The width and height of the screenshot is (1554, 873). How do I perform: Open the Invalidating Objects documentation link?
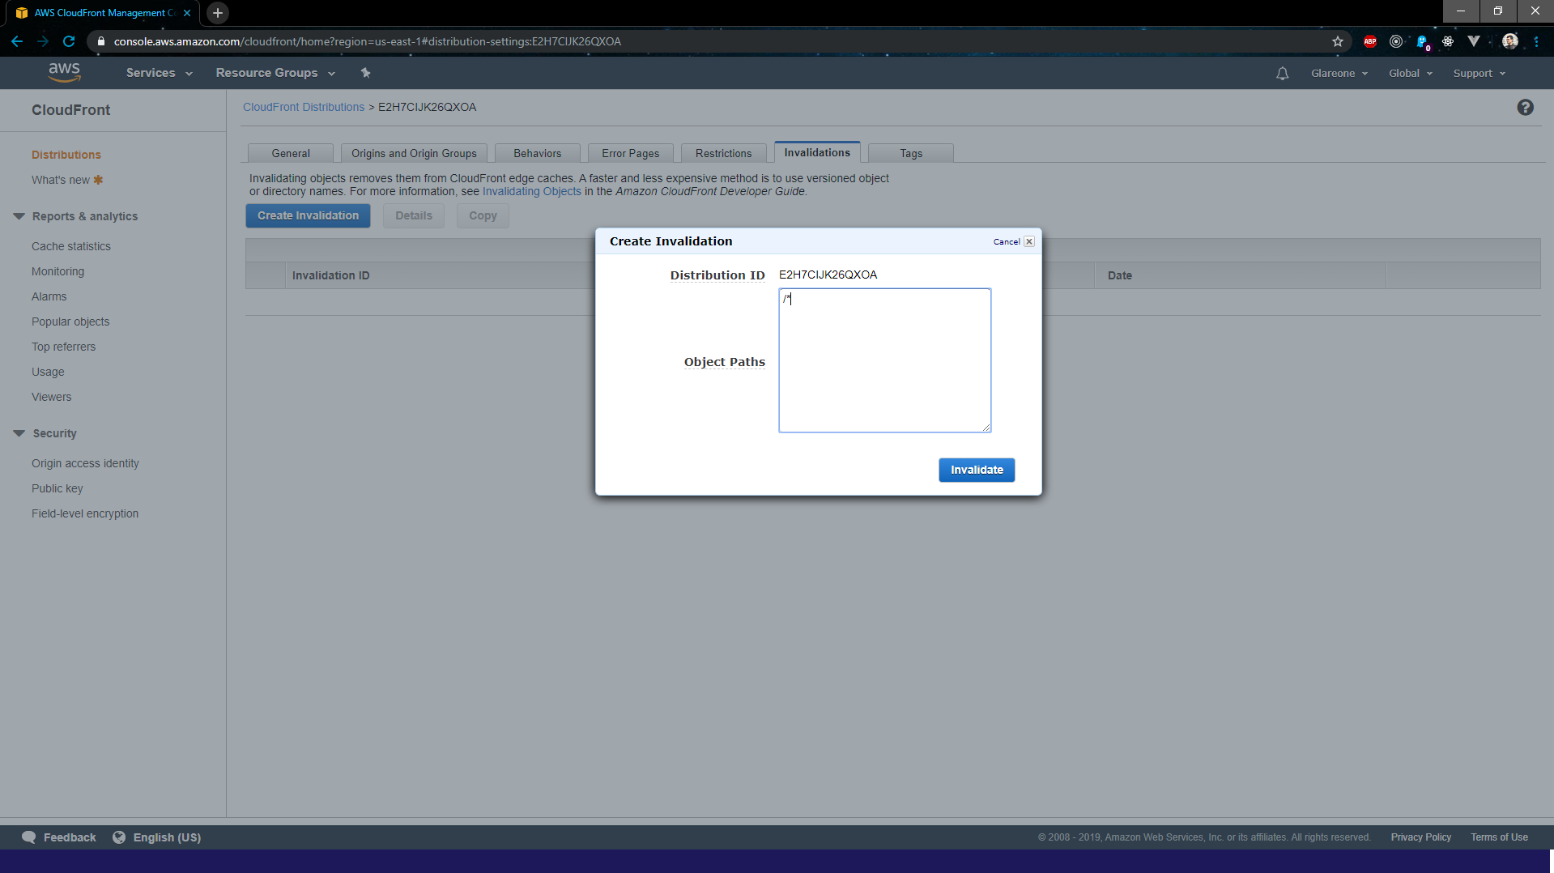(531, 191)
